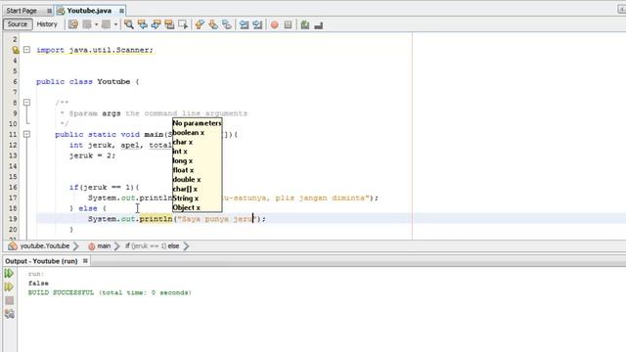Click 'false' in output window
626x352 pixels.
point(38,283)
